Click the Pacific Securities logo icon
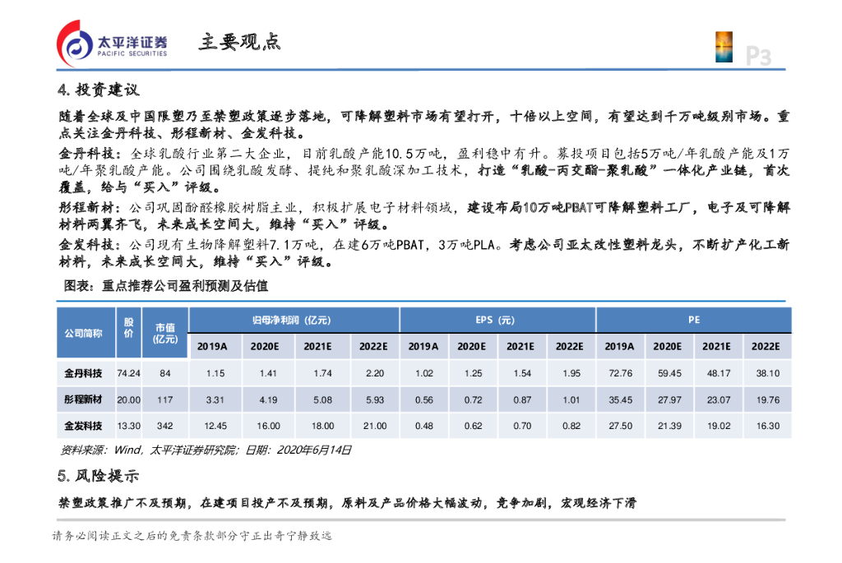Viewport: 842px width, 563px height. (75, 44)
